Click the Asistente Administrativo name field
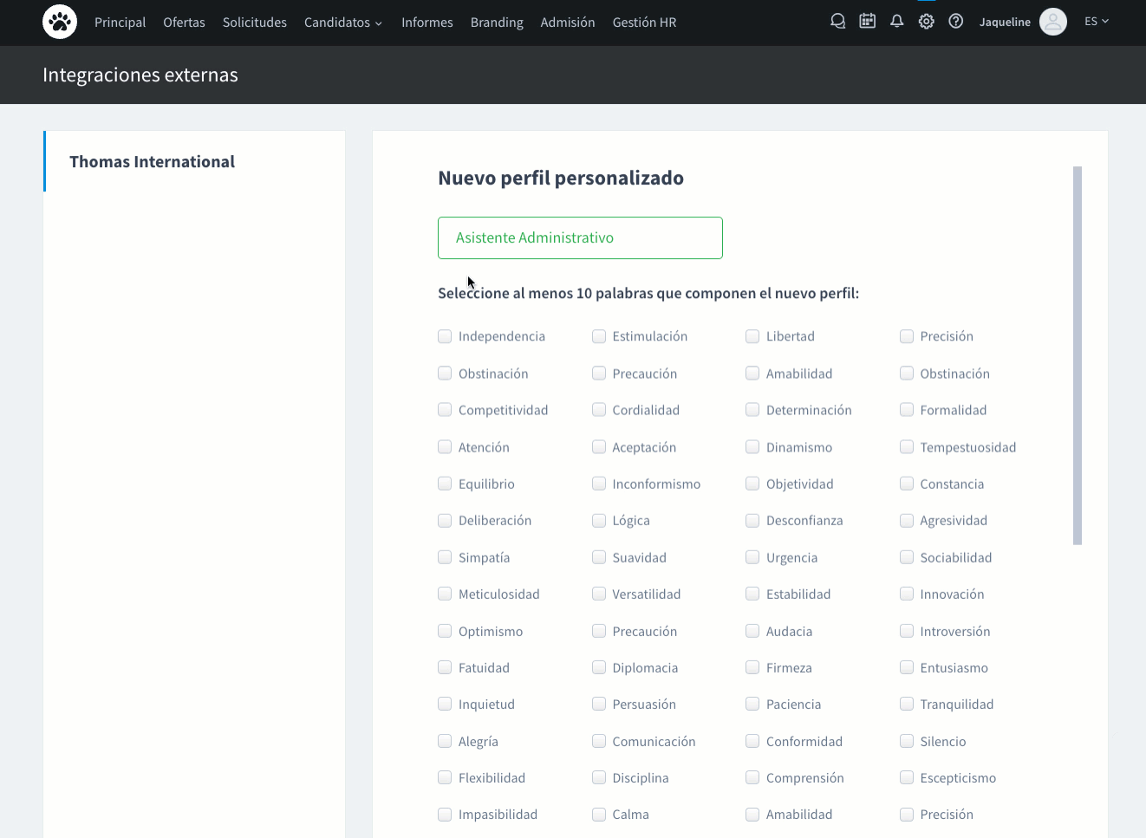Viewport: 1146px width, 838px height. pos(580,237)
